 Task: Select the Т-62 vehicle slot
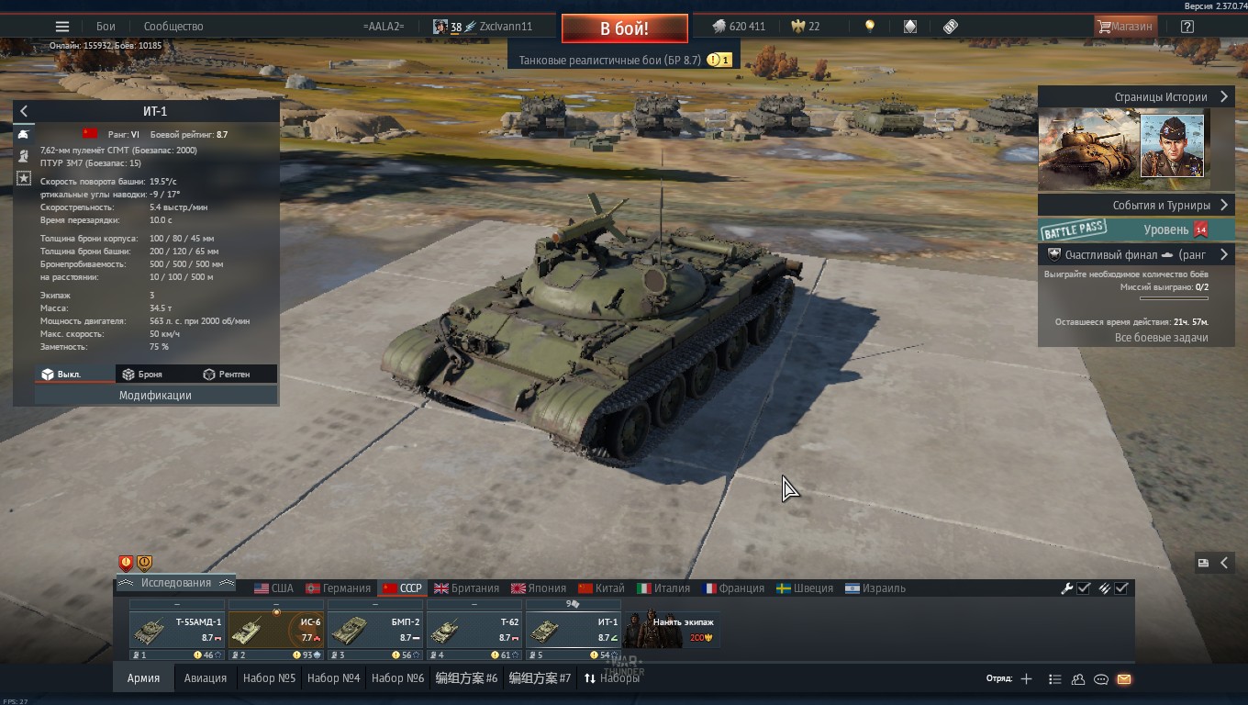click(474, 630)
